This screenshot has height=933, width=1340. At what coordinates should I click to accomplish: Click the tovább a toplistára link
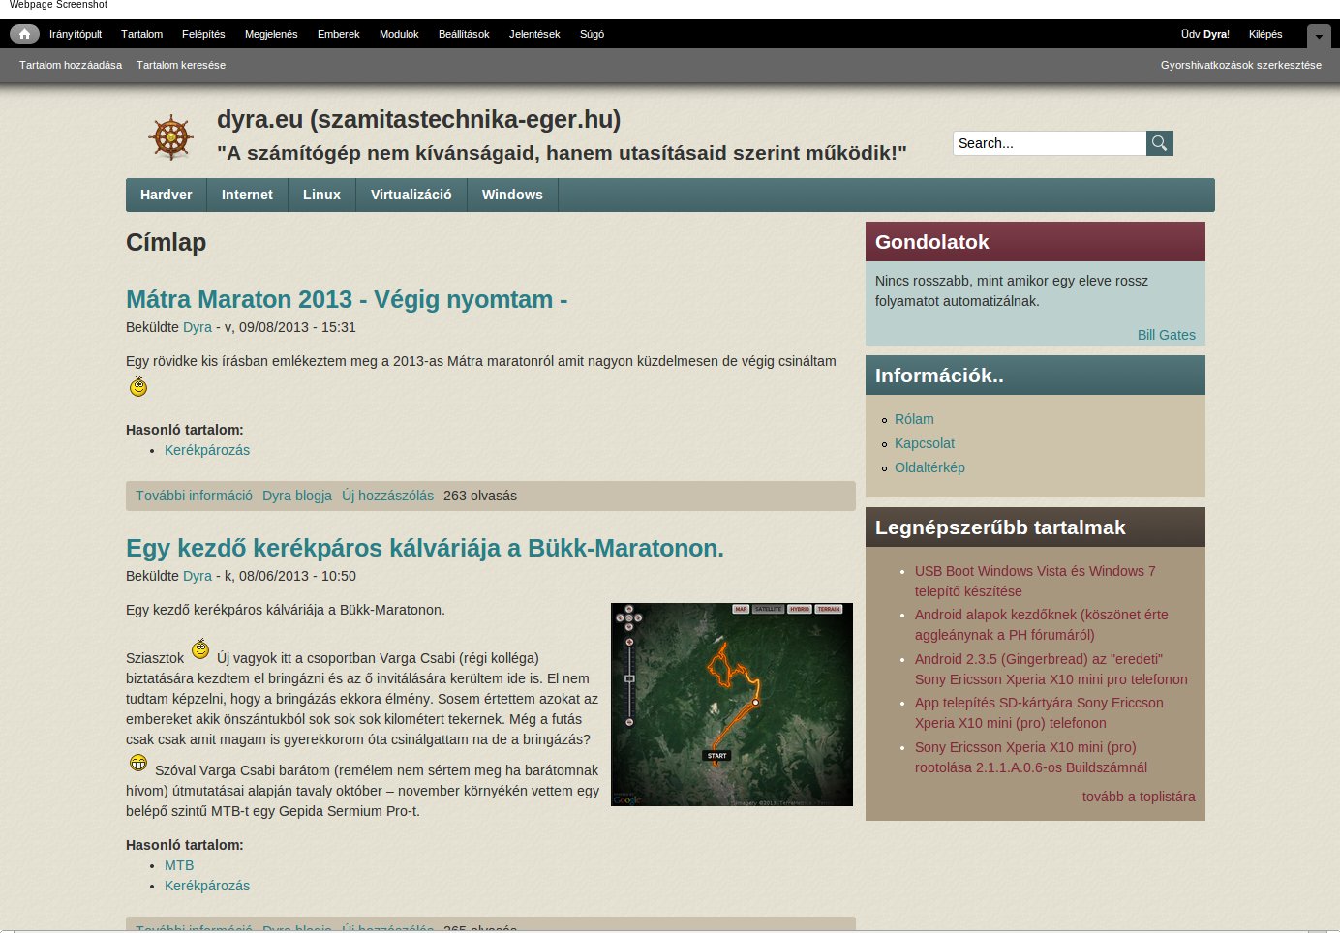click(x=1139, y=797)
